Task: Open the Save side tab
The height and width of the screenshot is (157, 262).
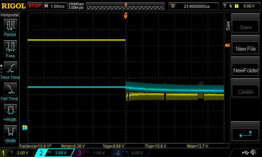Action: (228, 26)
